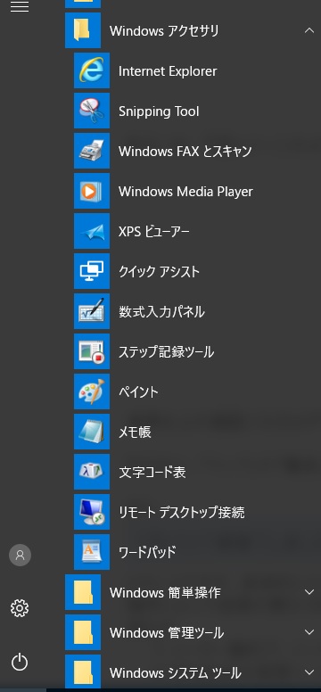Click the hamburger menu button
321x692 pixels.
20,6
